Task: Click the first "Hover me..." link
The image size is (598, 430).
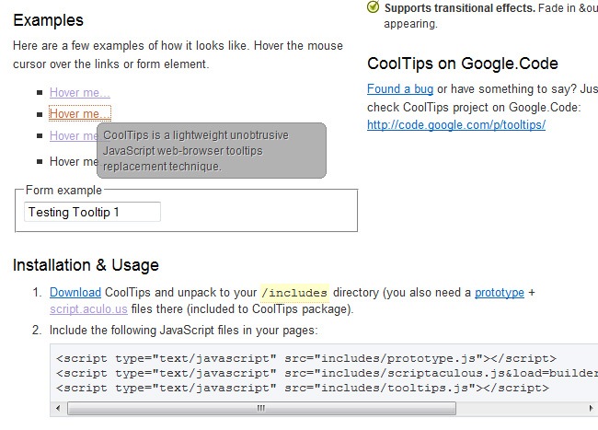Action: coord(79,92)
